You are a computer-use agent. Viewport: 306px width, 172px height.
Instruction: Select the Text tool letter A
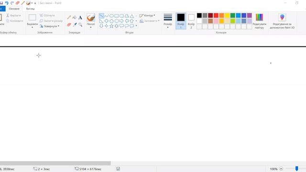80,18
